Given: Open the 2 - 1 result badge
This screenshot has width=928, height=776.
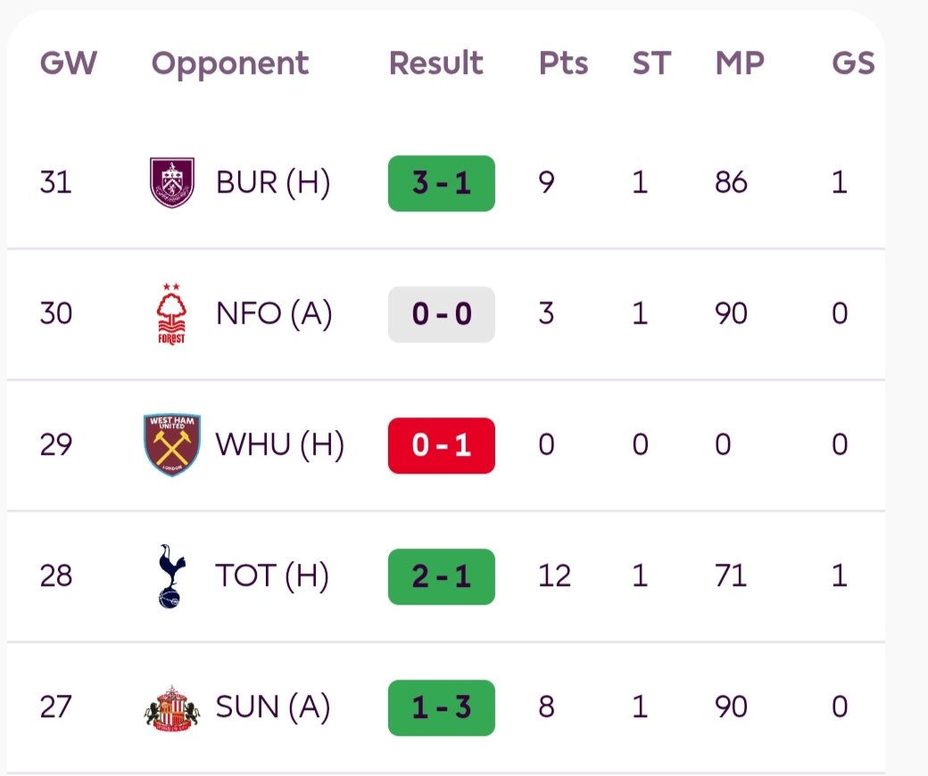Looking at the screenshot, I should (441, 575).
